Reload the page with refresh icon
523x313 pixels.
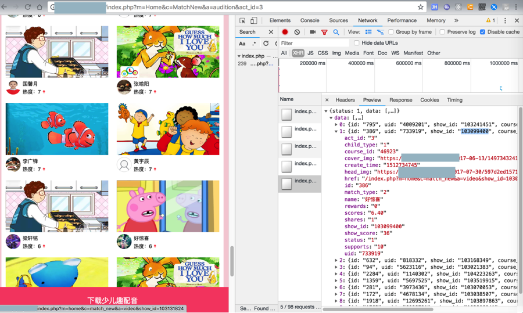(x=28, y=7)
